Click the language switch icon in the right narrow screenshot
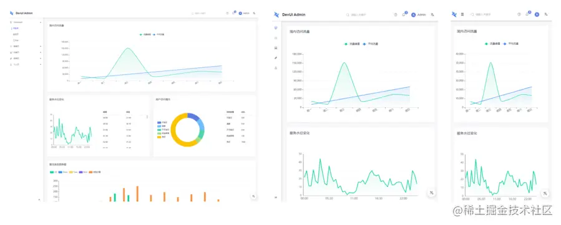 pos(546,14)
